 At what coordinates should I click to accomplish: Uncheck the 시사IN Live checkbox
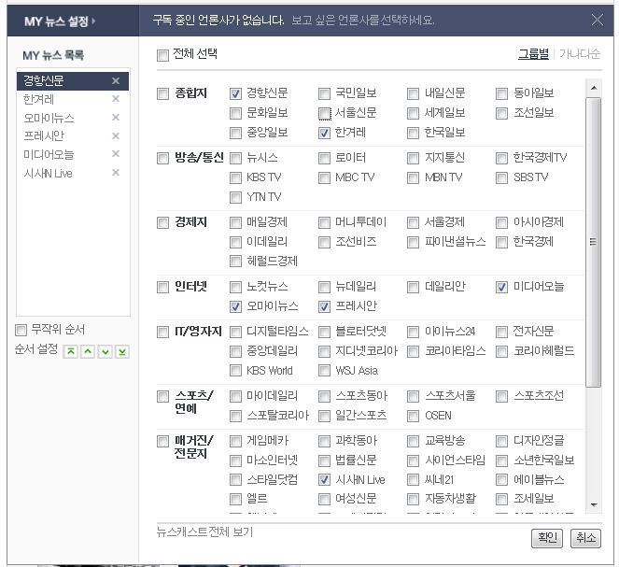pos(324,480)
